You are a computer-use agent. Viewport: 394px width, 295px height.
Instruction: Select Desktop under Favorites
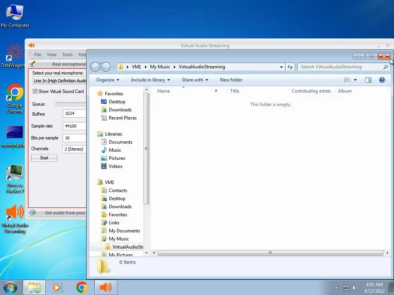click(114, 101)
